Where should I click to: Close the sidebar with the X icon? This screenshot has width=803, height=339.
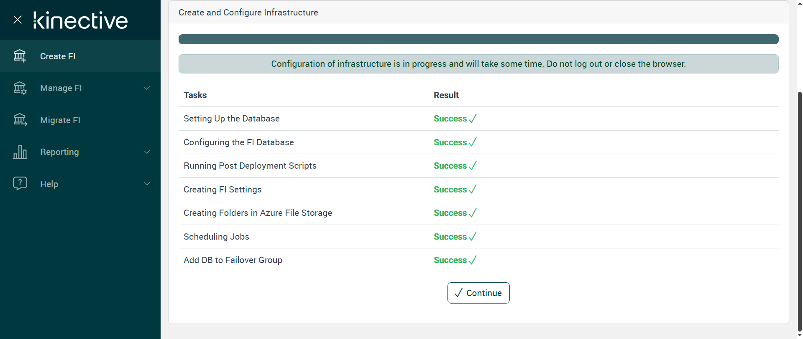pyautogui.click(x=18, y=20)
